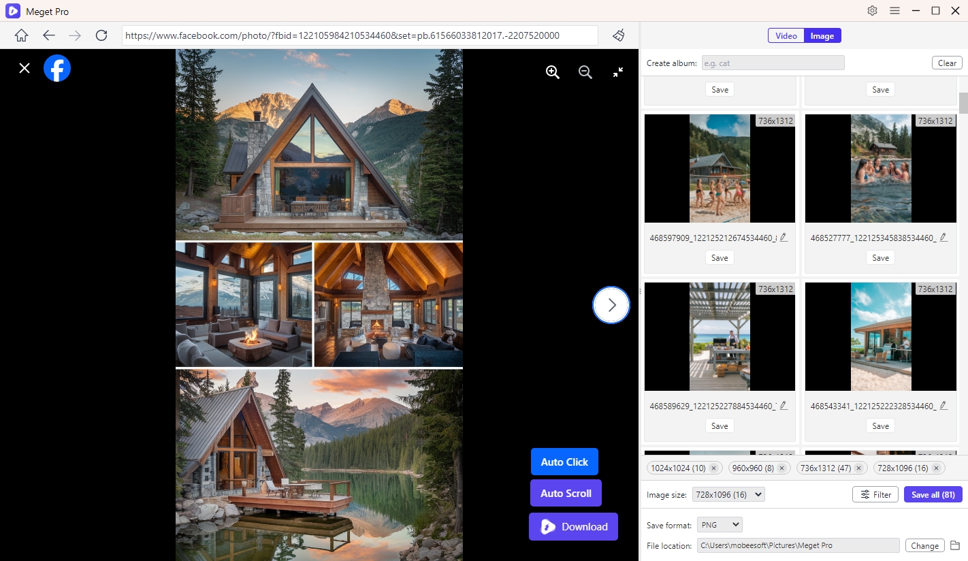The width and height of the screenshot is (968, 561).
Task: Open the Facebook logo link
Action: pyautogui.click(x=57, y=68)
